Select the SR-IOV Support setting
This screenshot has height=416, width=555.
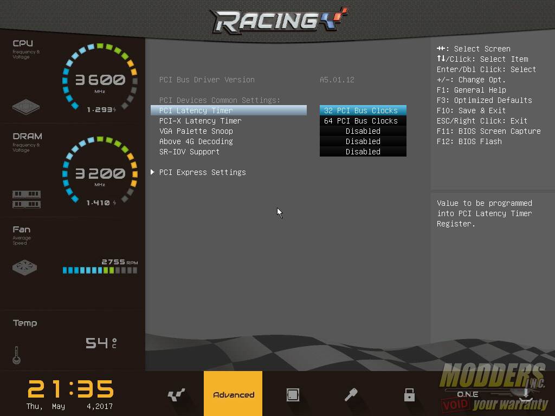(x=189, y=152)
